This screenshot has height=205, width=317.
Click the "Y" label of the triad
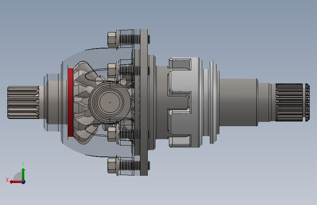click(23, 164)
